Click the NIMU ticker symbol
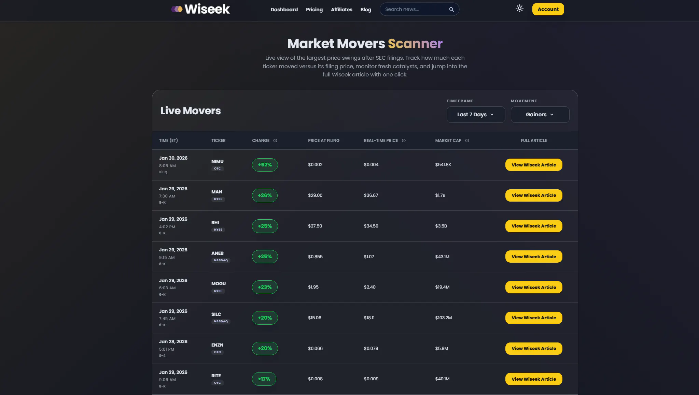The width and height of the screenshot is (699, 395). (217, 161)
